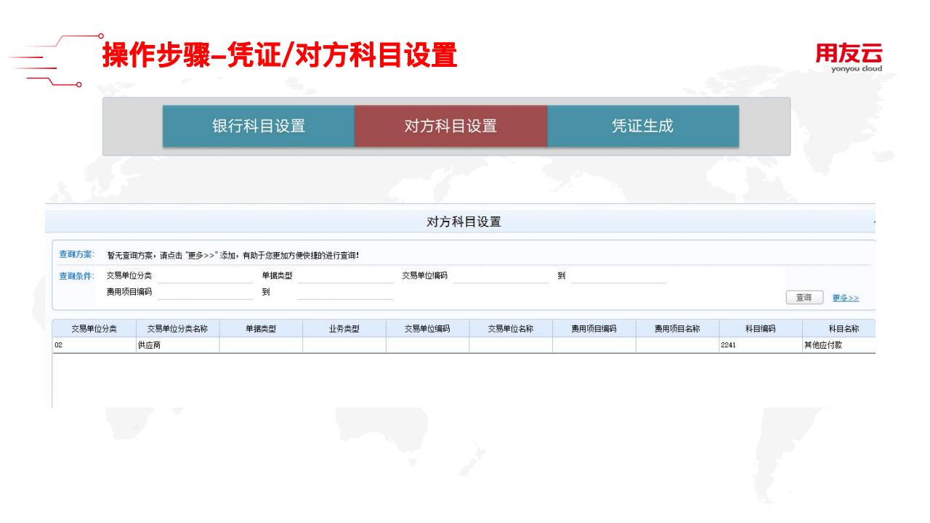The width and height of the screenshot is (930, 523).
Task: Click the 查询条件 label
Action: [77, 276]
